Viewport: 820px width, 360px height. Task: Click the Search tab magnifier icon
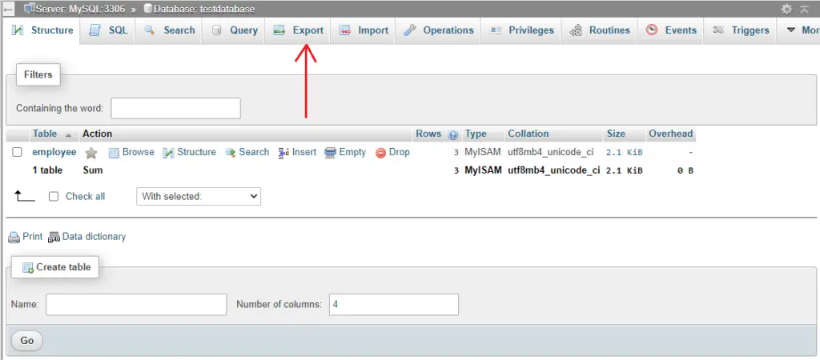pos(150,30)
